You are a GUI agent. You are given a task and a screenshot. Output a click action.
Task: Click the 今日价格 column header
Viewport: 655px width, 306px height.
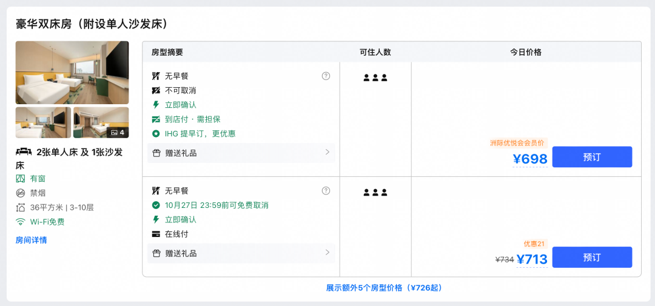[525, 52]
